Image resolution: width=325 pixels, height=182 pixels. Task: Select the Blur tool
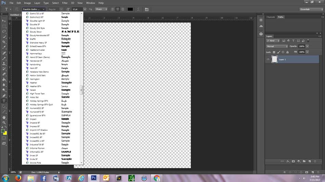(x=4, y=85)
